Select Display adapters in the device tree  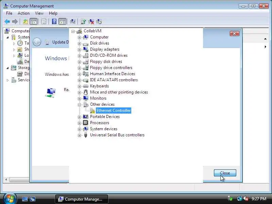pyautogui.click(x=105, y=49)
